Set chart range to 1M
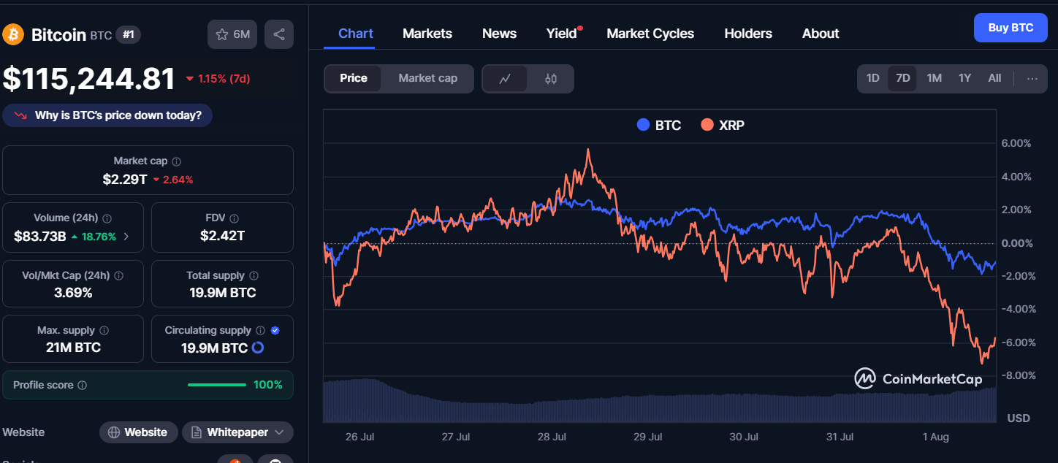1058x463 pixels. coord(934,79)
